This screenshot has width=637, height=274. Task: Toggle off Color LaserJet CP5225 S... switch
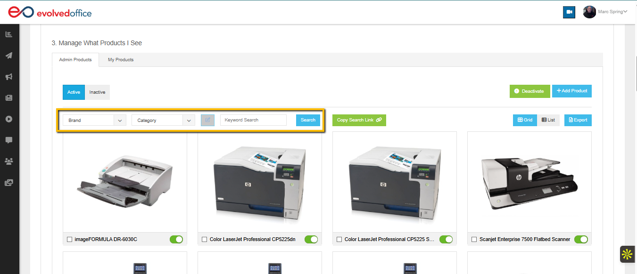[x=446, y=240]
